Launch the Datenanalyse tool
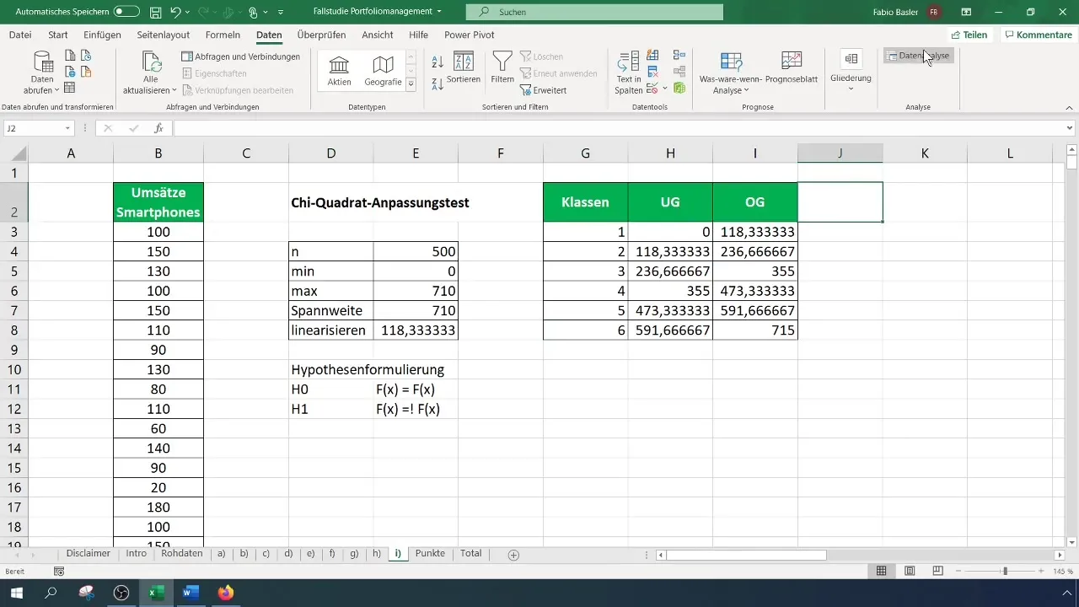 [919, 56]
